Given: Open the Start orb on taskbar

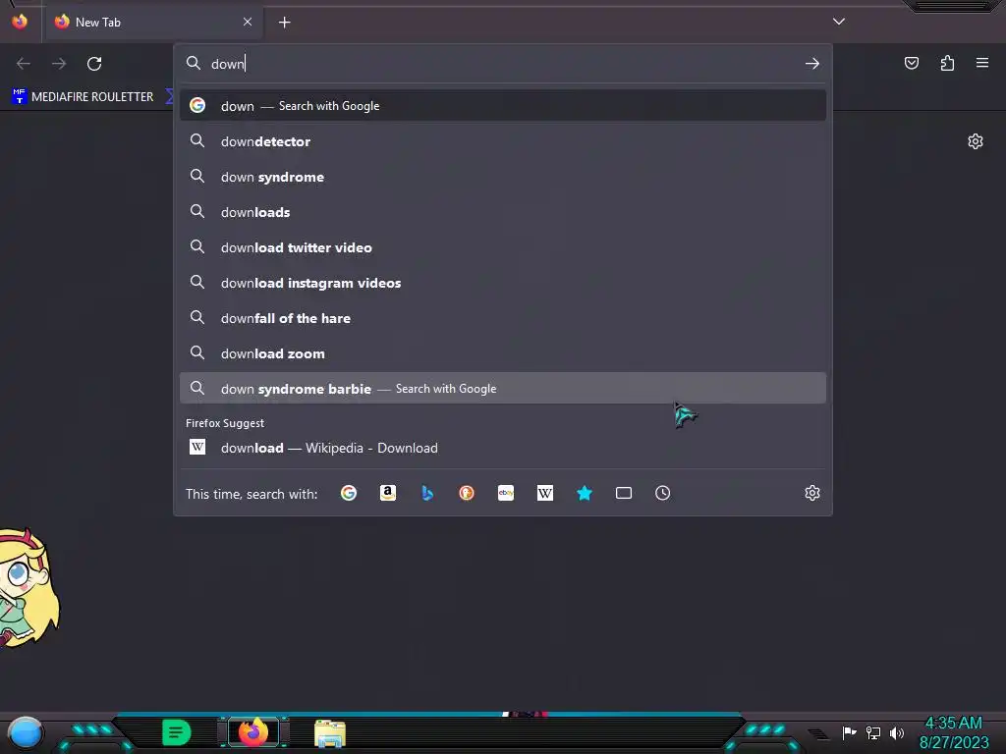Looking at the screenshot, I should [26, 732].
